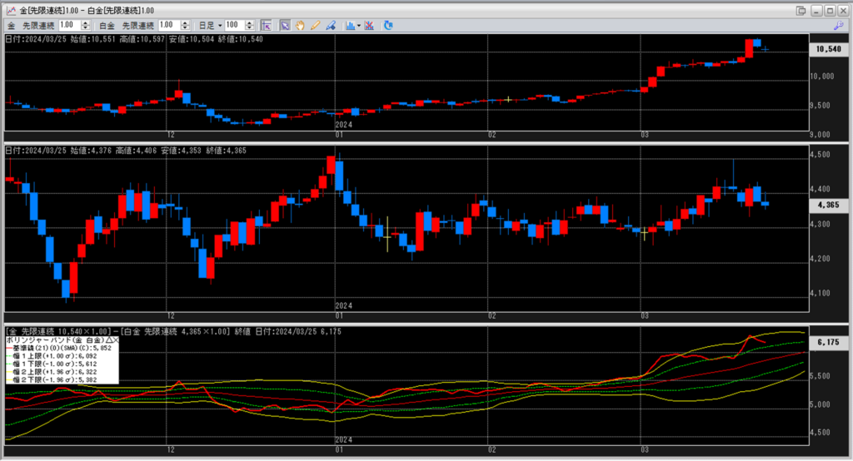Viewport: 853px width, 461px height.
Task: Select the arrow pointer cursor tool
Action: pos(284,26)
